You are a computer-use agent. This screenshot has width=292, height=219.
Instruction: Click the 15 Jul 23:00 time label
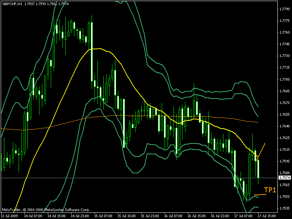[x=150, y=216]
